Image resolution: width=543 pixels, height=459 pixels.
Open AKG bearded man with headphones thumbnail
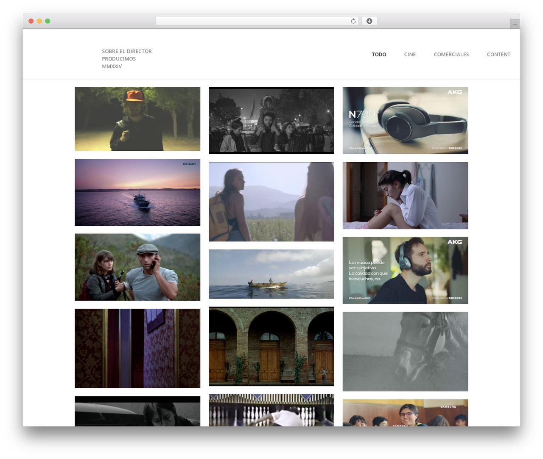406,270
